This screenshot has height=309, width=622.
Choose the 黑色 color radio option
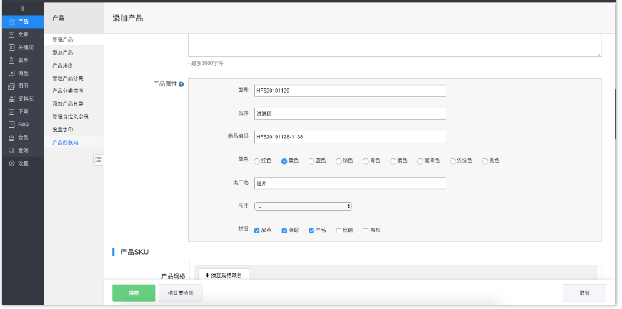(x=485, y=161)
